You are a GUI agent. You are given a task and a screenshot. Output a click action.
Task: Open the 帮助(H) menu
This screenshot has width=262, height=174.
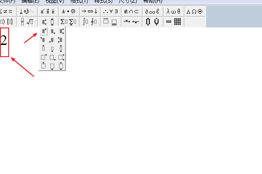click(x=153, y=1)
